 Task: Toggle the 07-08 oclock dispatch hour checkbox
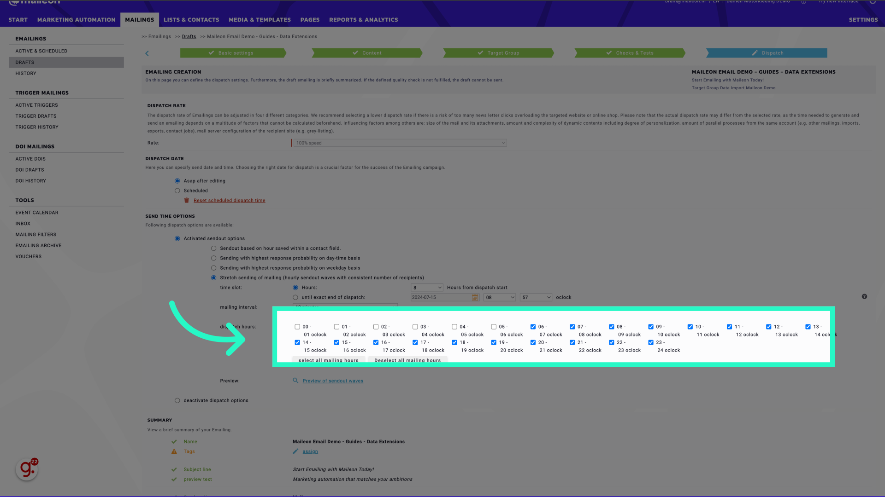pos(572,326)
